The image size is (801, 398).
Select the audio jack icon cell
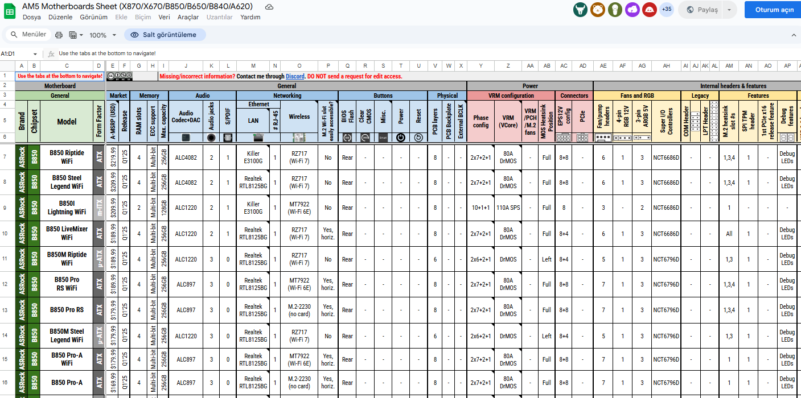point(211,138)
